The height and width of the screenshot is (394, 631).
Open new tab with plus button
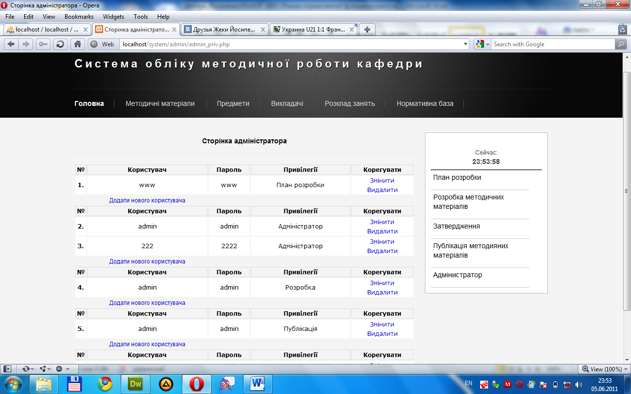pyautogui.click(x=367, y=30)
